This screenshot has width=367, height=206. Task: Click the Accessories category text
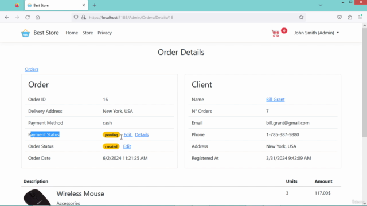tap(68, 203)
